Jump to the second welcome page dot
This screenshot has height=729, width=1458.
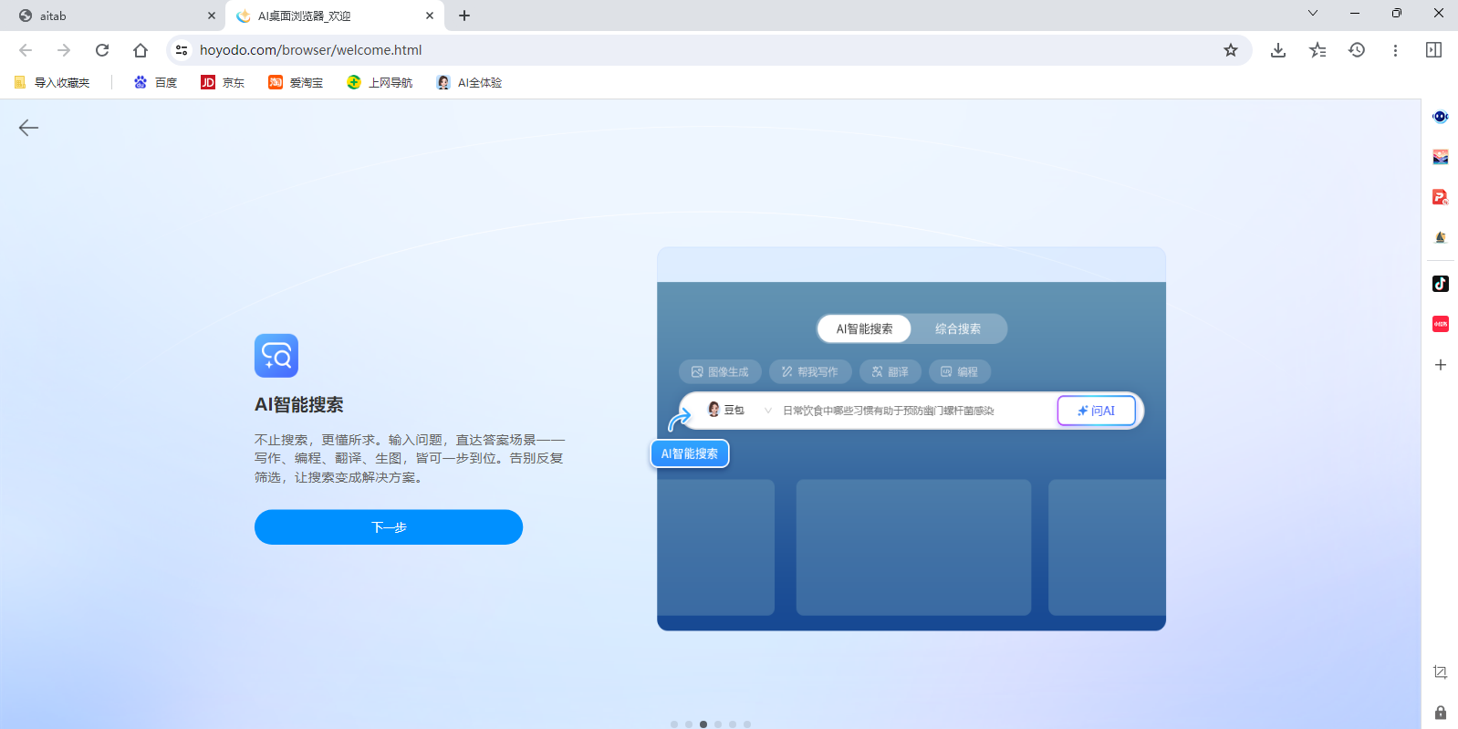click(x=689, y=724)
